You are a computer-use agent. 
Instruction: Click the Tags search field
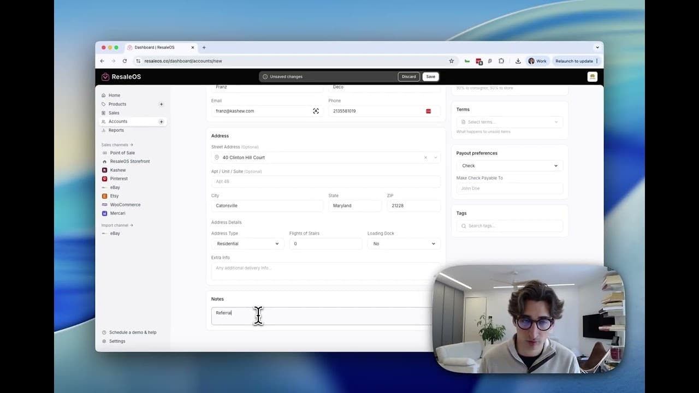click(509, 225)
